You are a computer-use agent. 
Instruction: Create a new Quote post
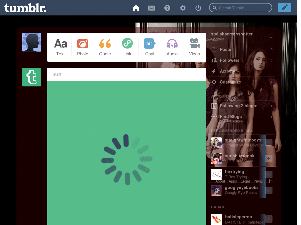(x=105, y=47)
